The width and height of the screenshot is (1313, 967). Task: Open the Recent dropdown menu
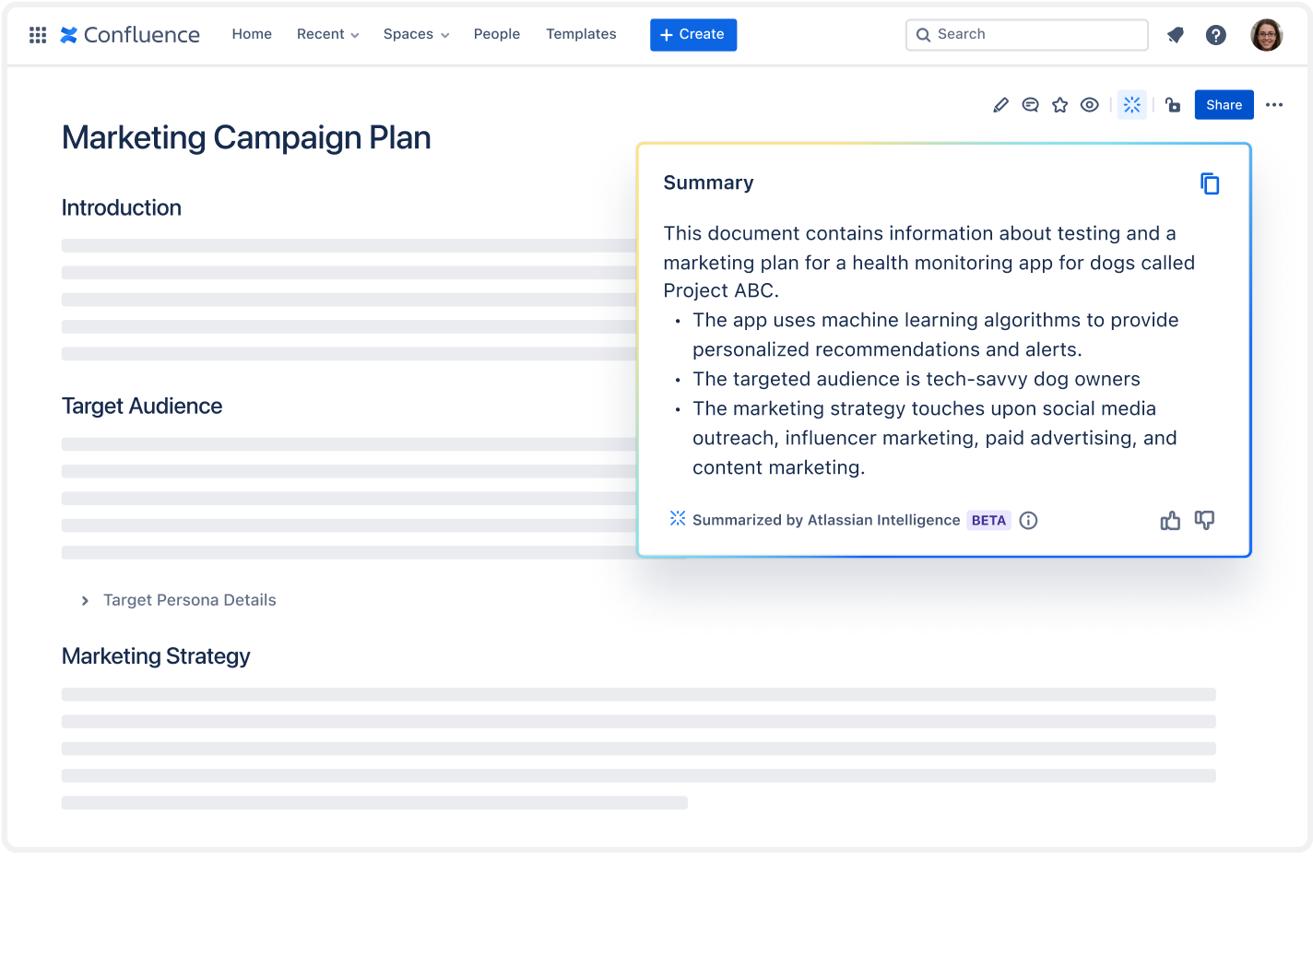[x=327, y=34]
